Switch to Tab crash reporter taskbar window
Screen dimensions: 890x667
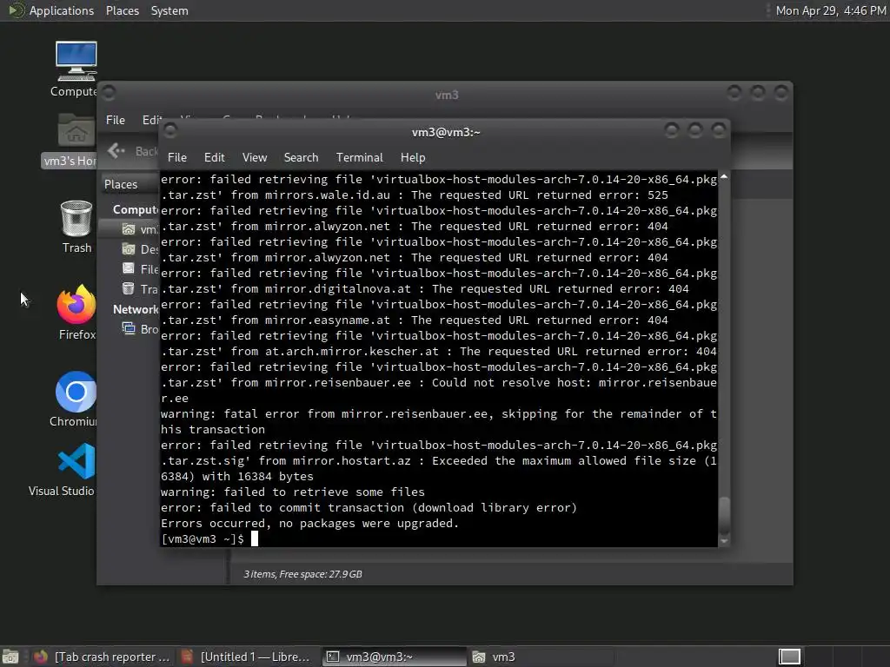(x=103, y=657)
